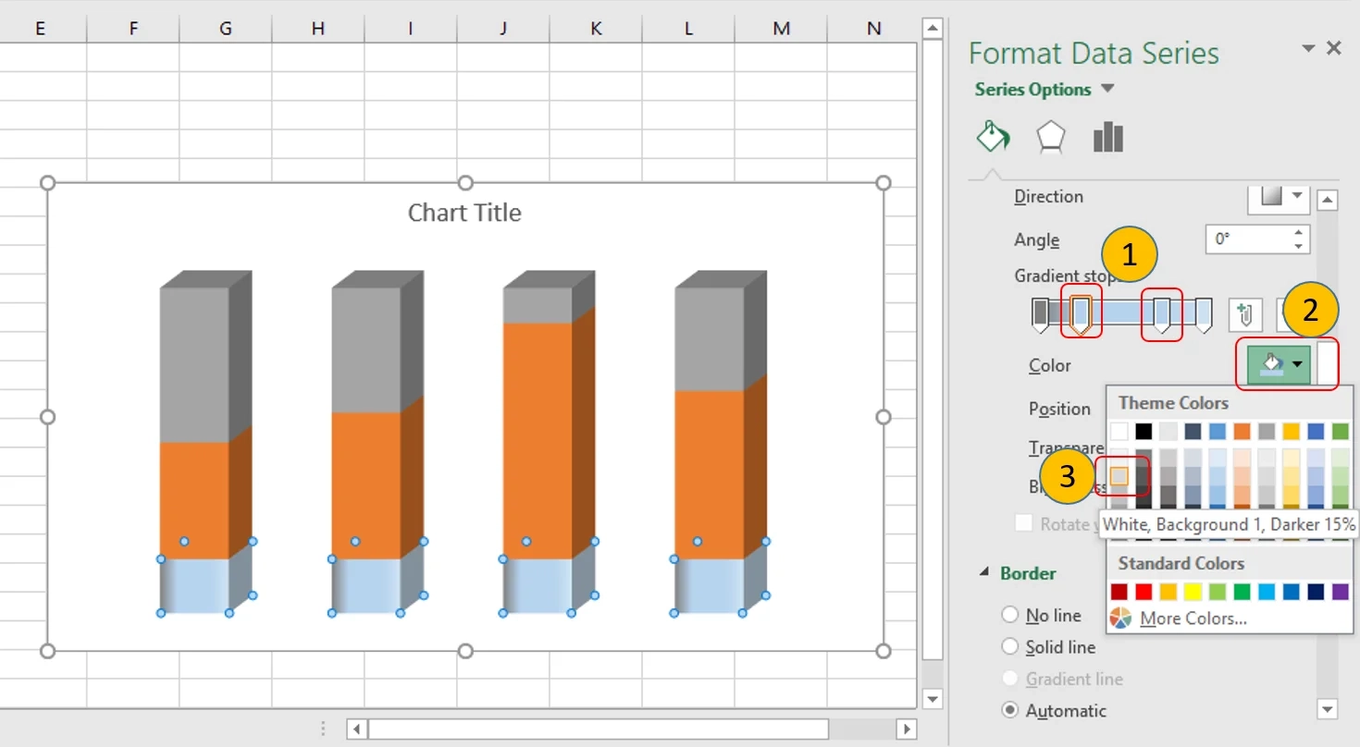Open More Colors via the color wheel icon
1360x747 pixels.
pos(1120,618)
